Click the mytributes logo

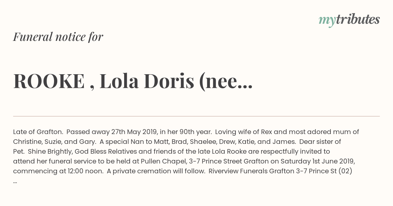(x=349, y=20)
